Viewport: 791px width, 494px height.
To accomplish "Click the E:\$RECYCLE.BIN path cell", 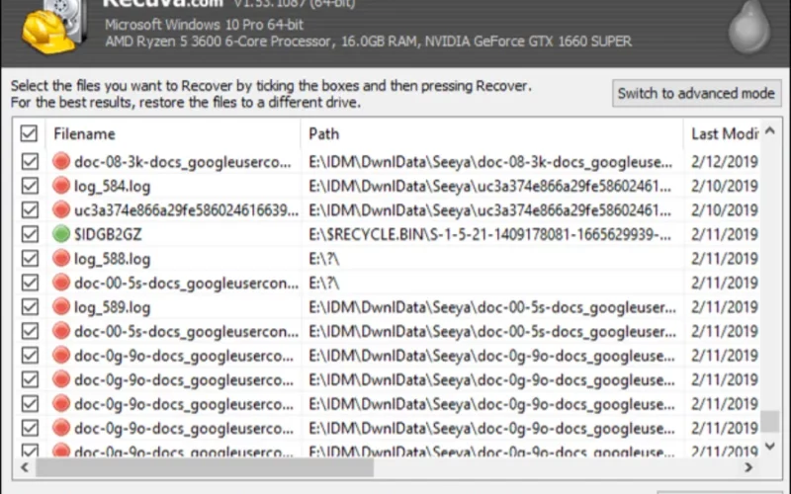I will pyautogui.click(x=489, y=234).
